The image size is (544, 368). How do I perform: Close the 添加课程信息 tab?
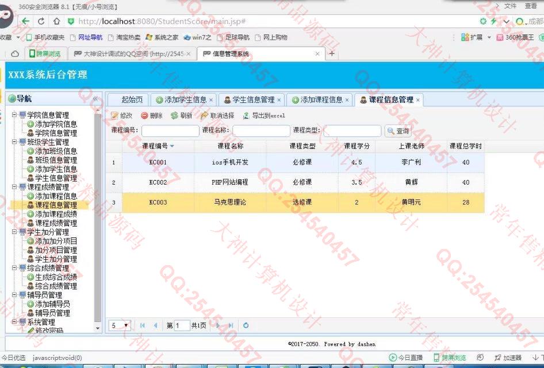[x=347, y=100]
